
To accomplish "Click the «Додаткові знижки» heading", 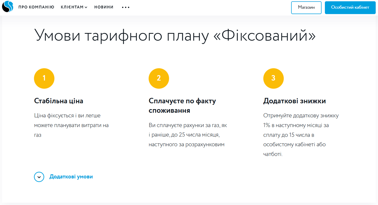I will (x=294, y=101).
